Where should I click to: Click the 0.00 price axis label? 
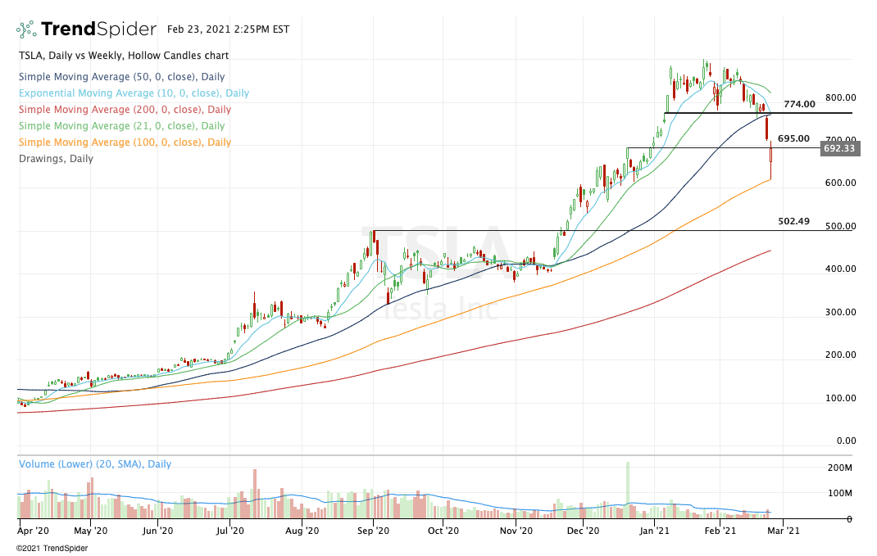point(846,441)
